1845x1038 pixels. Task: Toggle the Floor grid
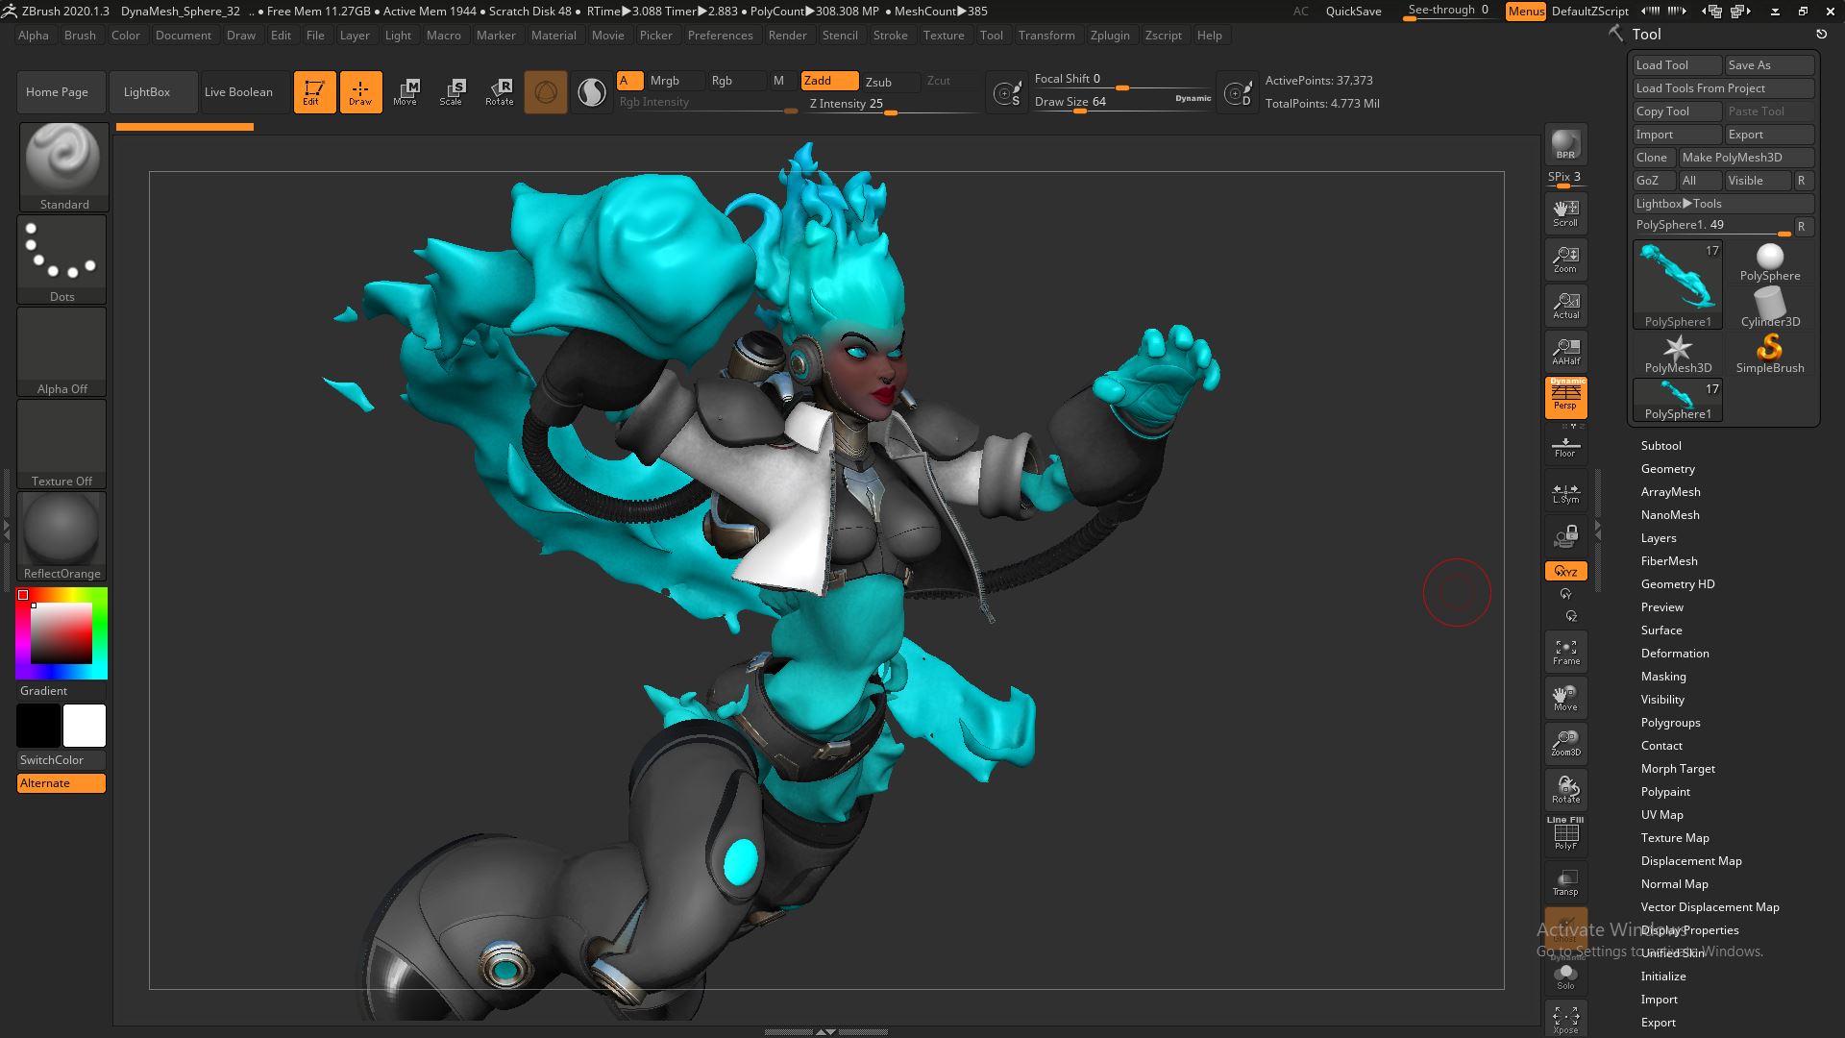pyautogui.click(x=1565, y=447)
